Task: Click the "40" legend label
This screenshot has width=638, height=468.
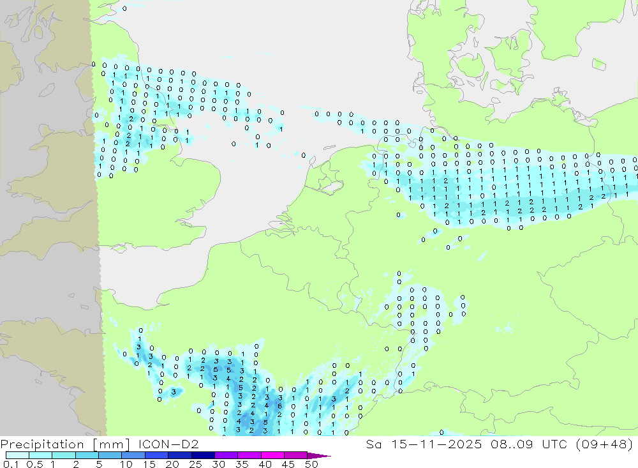Action: pyautogui.click(x=265, y=464)
